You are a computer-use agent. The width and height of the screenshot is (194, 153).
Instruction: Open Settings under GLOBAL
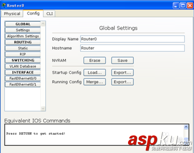23,30
